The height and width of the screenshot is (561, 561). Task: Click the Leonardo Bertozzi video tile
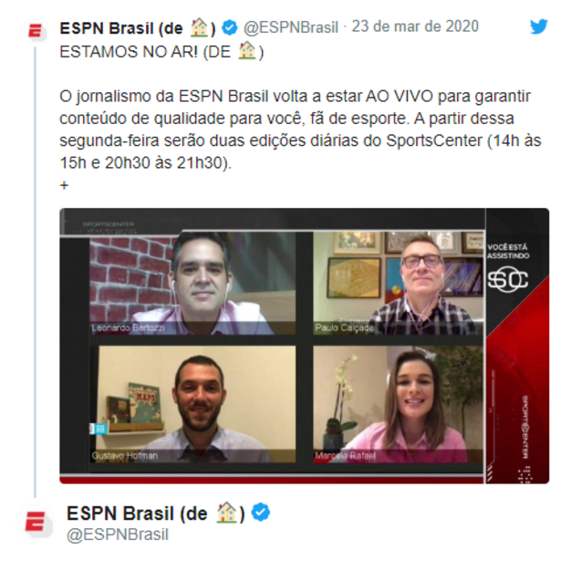click(192, 284)
